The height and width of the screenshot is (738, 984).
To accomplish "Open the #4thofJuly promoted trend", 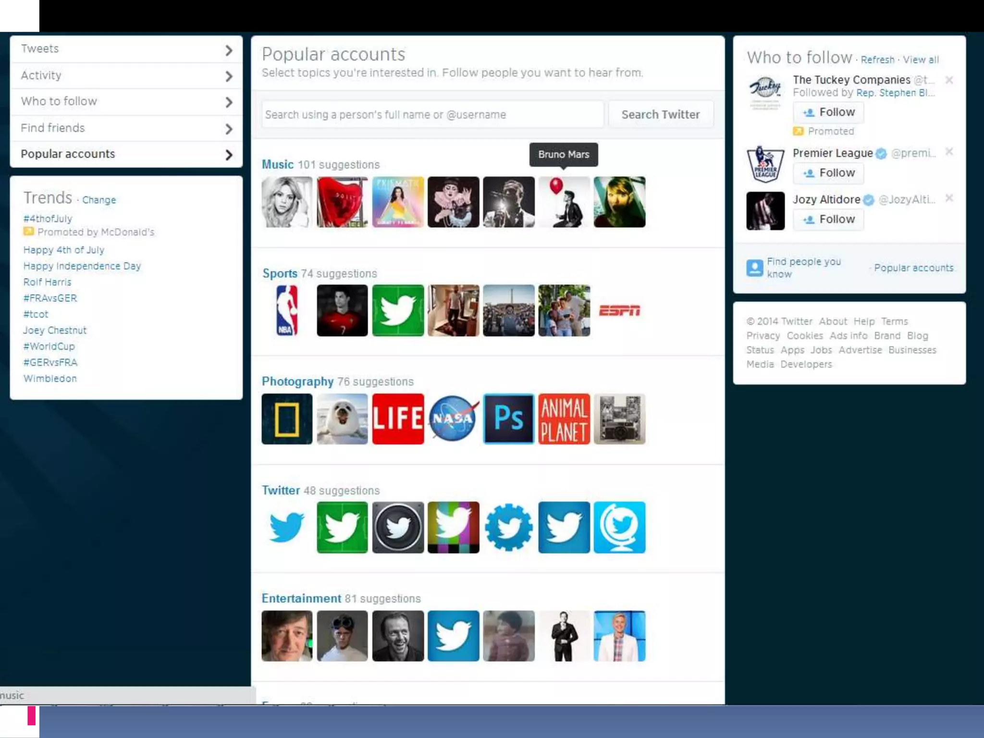I will [x=48, y=219].
